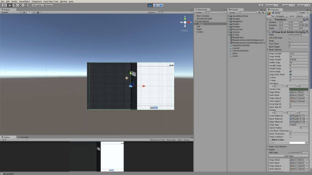Open the Cloud services icon
Image resolution: width=312 pixels, height=175 pixels.
(261, 5)
